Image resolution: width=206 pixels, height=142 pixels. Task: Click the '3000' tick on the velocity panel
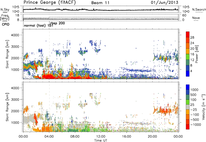click(x=15, y=99)
